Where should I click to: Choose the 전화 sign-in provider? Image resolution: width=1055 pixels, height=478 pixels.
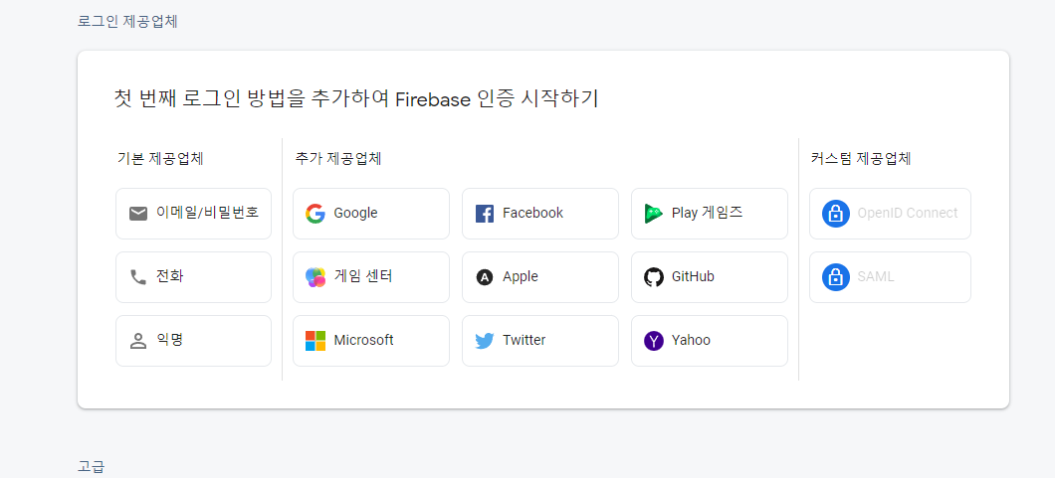[194, 277]
